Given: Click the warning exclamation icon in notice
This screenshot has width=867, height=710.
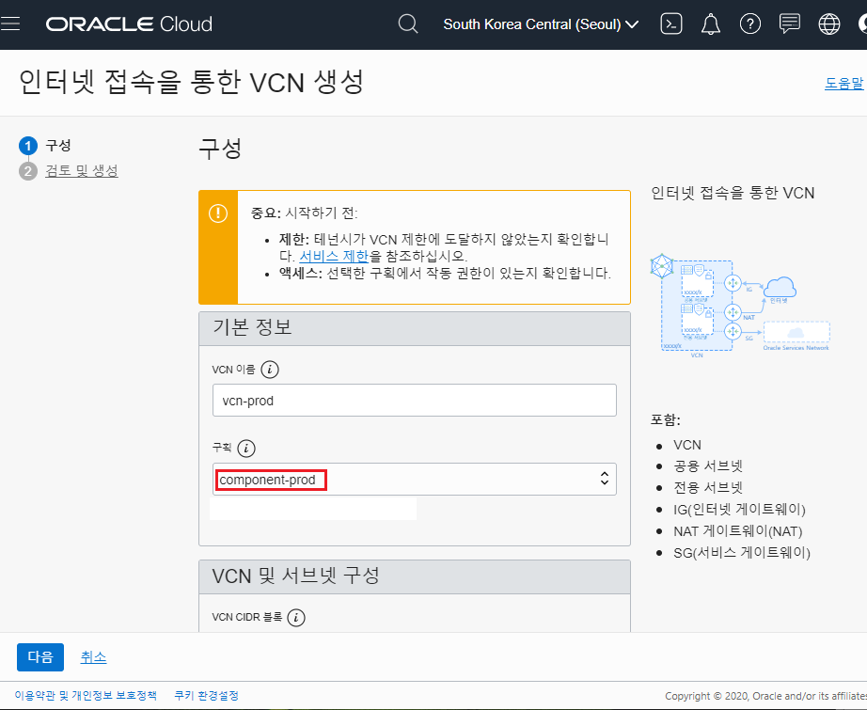Looking at the screenshot, I should (x=218, y=213).
